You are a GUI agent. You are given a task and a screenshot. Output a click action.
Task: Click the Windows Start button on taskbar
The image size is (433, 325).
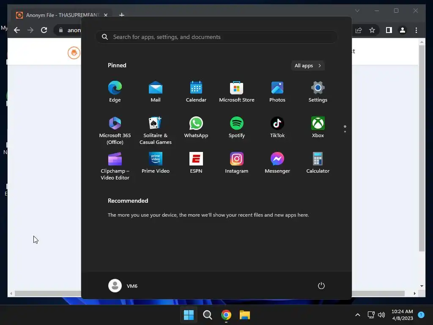pos(189,315)
